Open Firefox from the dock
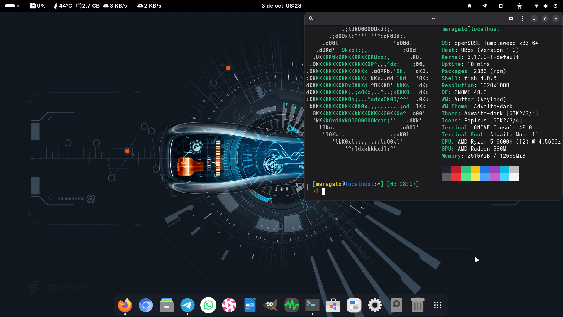This screenshot has height=317, width=563. pos(125,305)
